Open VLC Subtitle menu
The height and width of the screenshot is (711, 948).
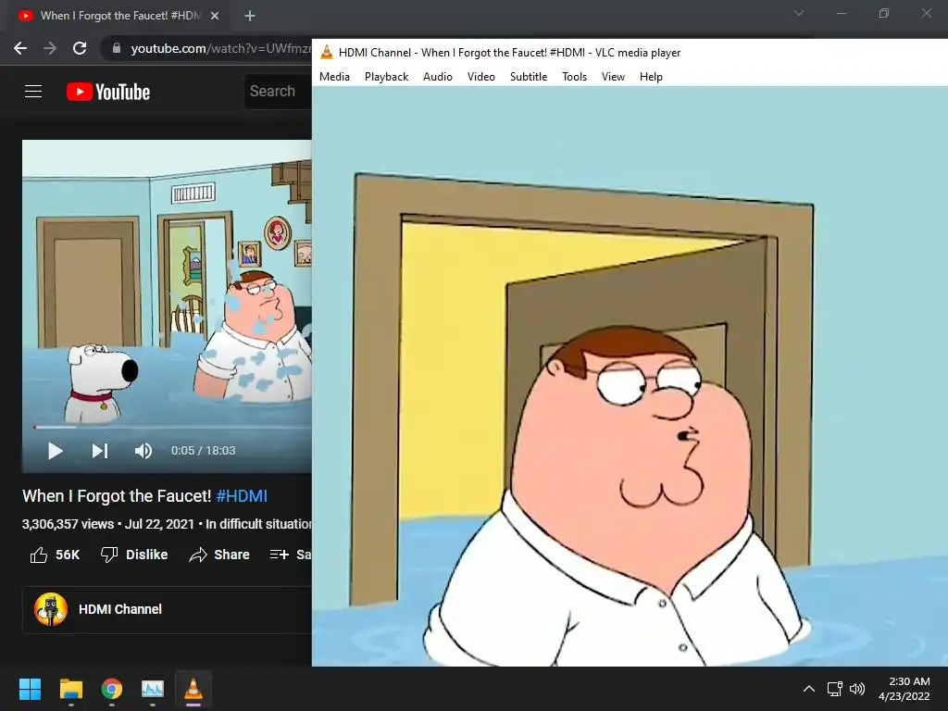point(529,77)
